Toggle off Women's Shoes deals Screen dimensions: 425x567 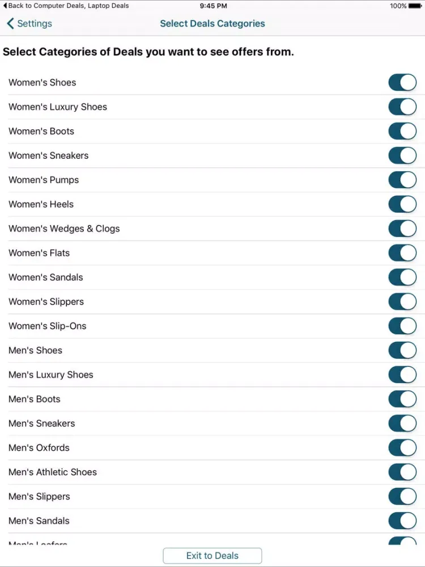[402, 82]
